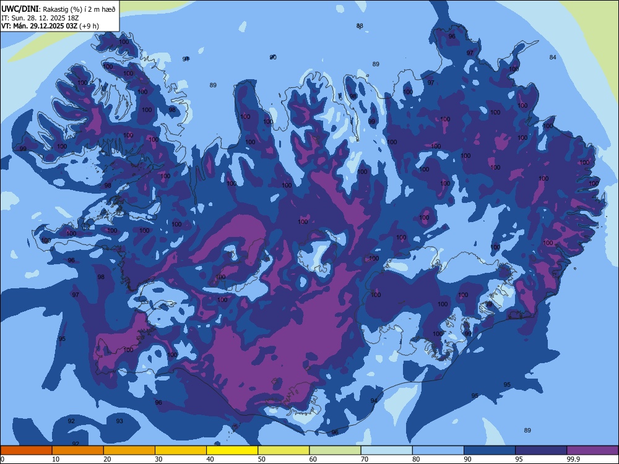This screenshot has width=619, height=464.
Task: Click the legend scale label 80
Action: [416, 459]
